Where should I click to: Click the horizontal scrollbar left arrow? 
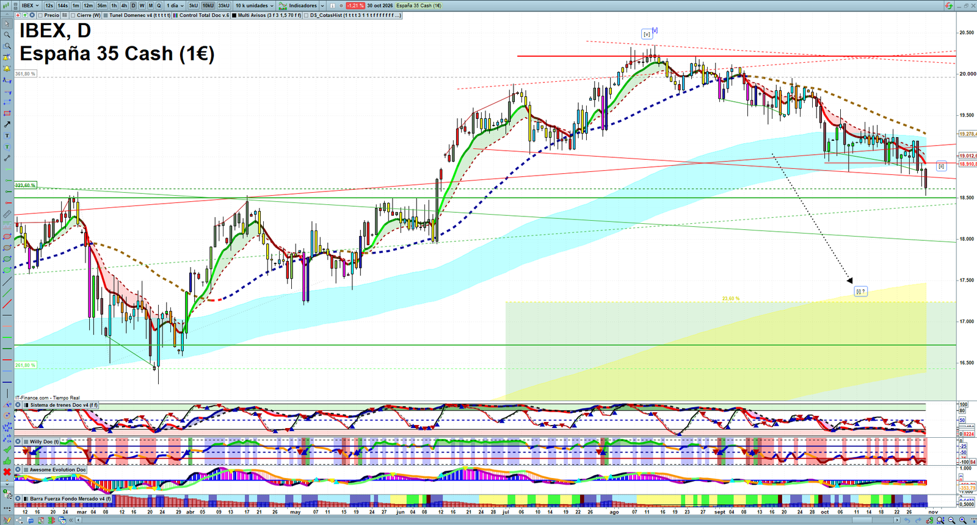coord(79,520)
